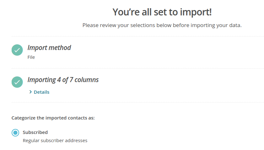Click the "Importing 4 of 7 columns" heading

63,80
